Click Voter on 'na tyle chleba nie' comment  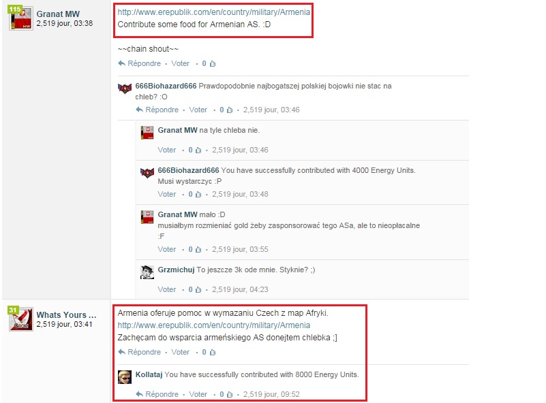point(167,150)
